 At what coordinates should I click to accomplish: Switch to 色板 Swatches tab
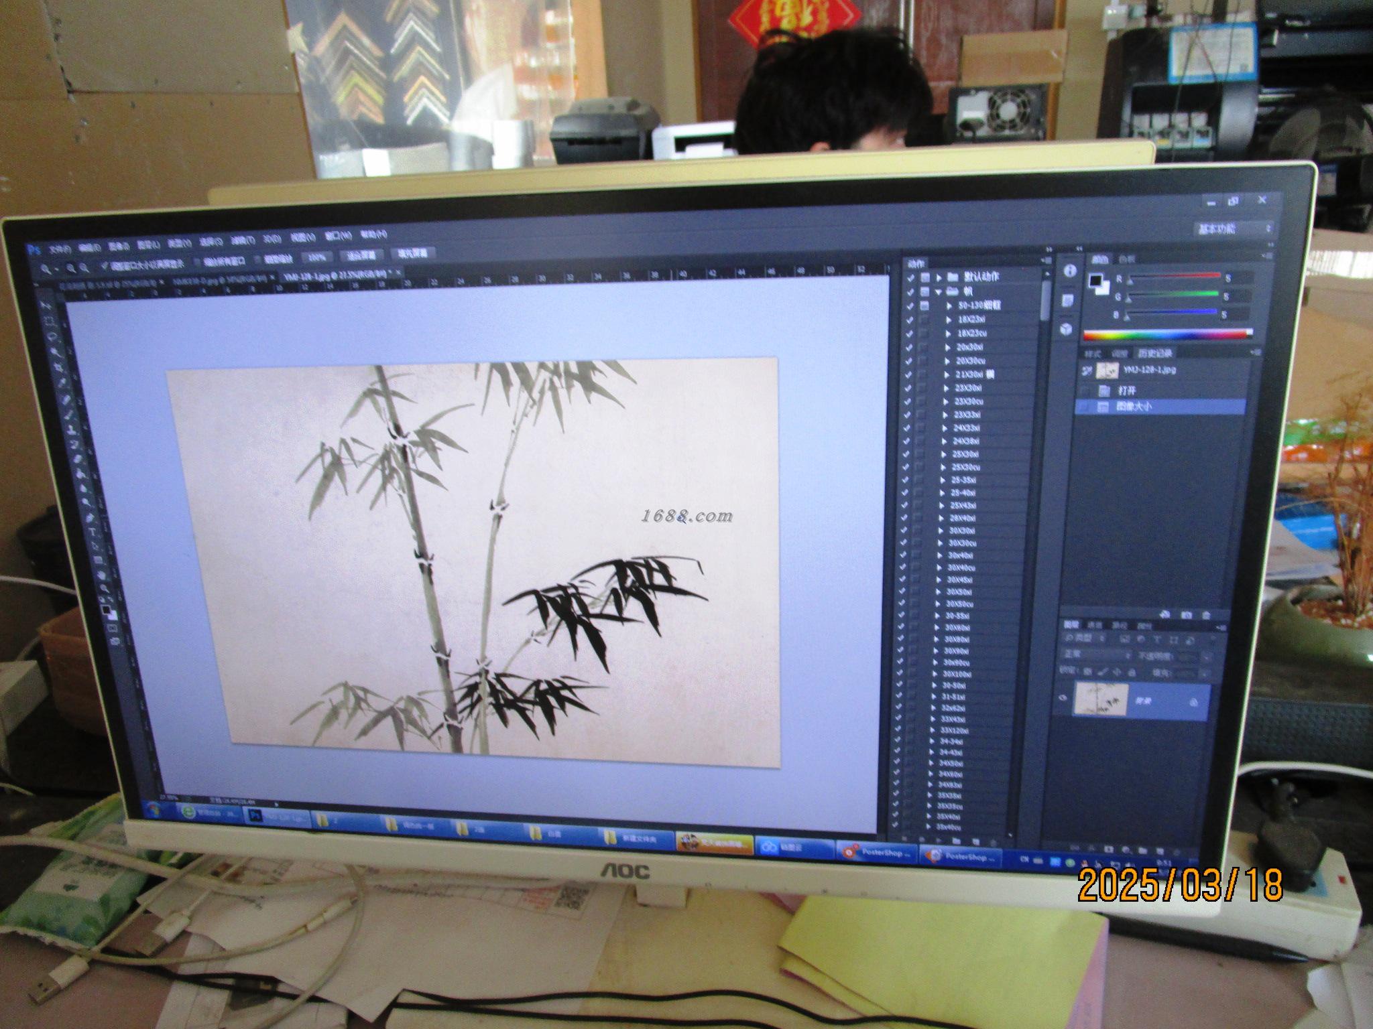point(1127,259)
